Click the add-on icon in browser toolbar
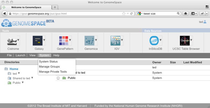This screenshot has height=108, width=210. coord(202,14)
